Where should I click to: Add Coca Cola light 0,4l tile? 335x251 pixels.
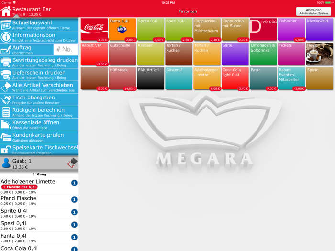(235, 78)
